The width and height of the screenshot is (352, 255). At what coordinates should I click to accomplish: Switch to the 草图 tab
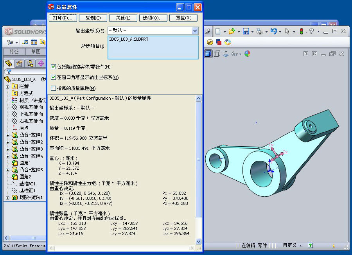(x=36, y=52)
